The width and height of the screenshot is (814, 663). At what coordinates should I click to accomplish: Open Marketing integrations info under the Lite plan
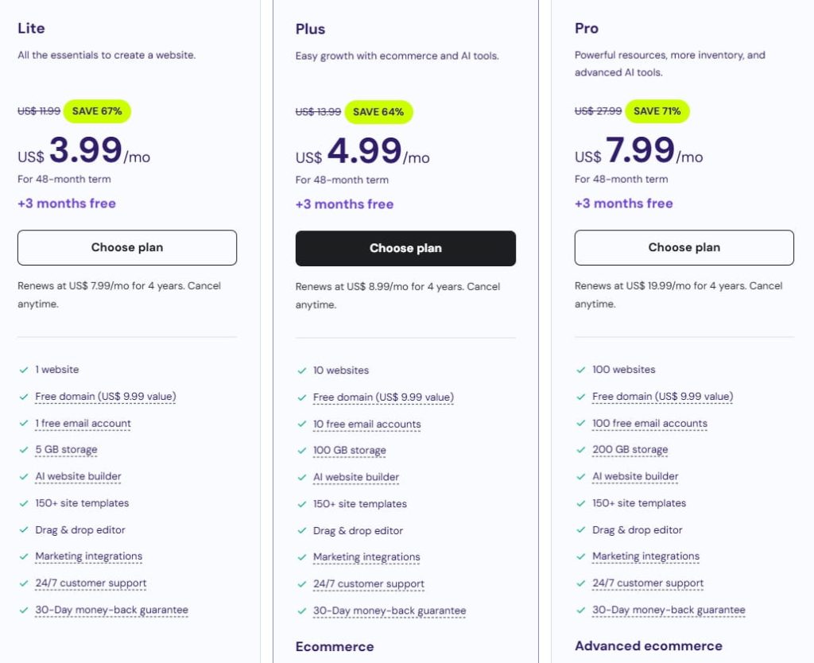[89, 556]
